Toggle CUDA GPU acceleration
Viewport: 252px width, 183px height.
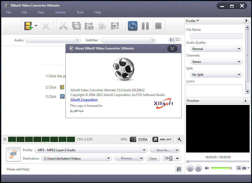click(x=140, y=139)
